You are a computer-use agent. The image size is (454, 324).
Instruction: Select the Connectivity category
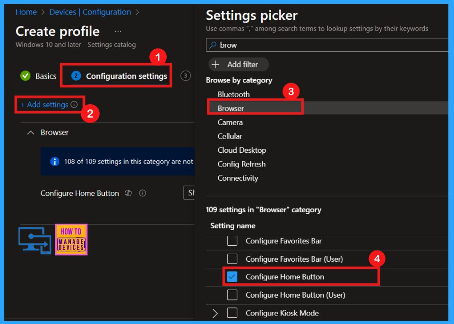coord(238,178)
